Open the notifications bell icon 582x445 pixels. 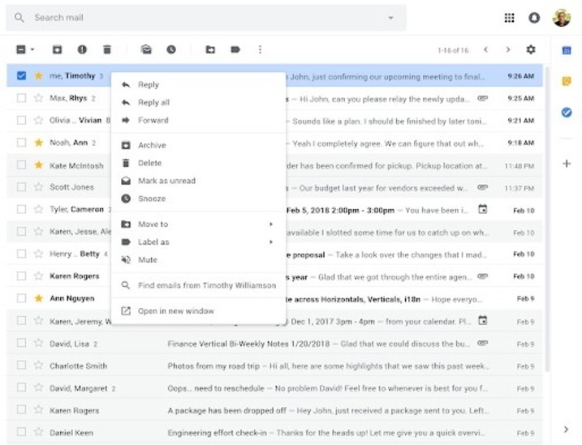[x=534, y=17]
